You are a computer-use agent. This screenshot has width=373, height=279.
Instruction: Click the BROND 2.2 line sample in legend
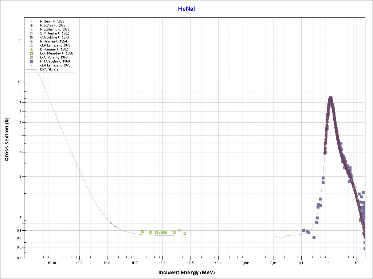32,69
